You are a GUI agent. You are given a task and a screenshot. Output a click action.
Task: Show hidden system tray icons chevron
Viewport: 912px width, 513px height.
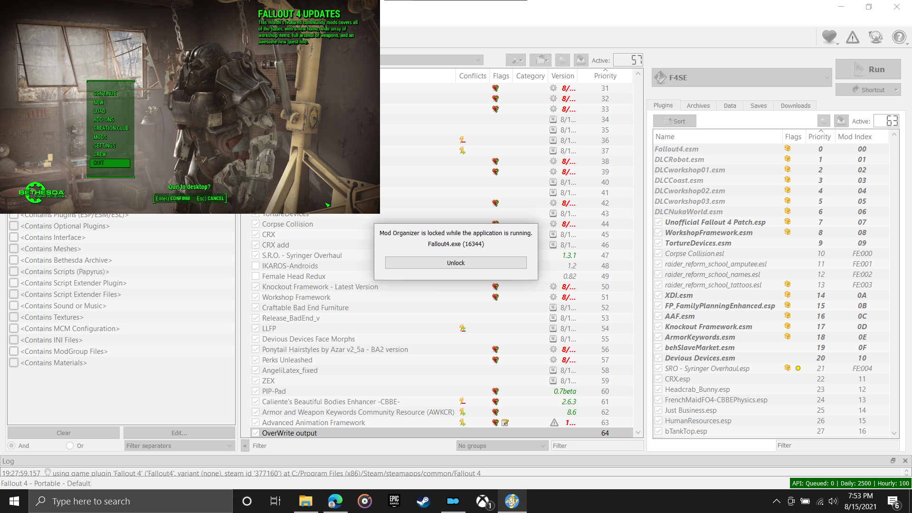click(x=777, y=501)
